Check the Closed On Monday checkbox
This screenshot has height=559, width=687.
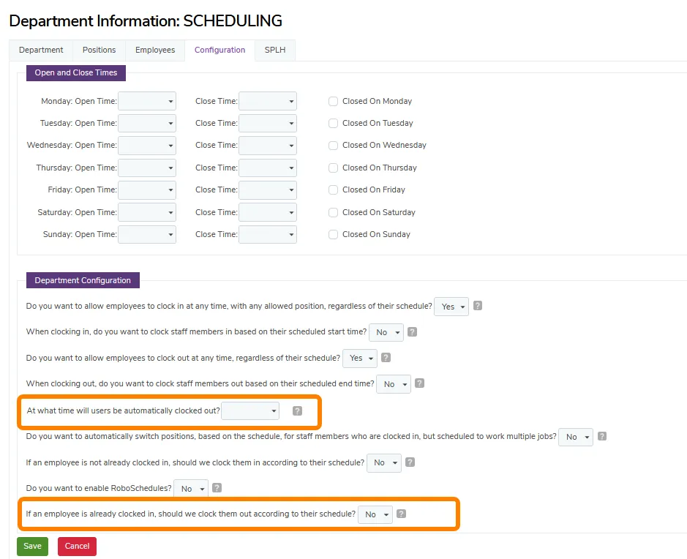coord(334,102)
